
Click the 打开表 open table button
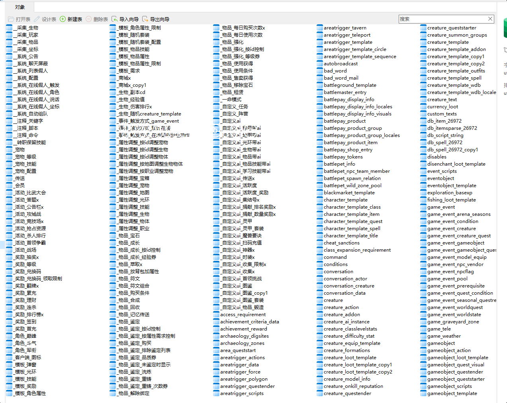pyautogui.click(x=19, y=19)
